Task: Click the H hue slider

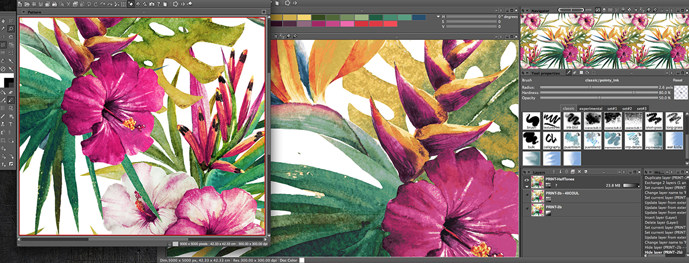Action: pyautogui.click(x=471, y=16)
